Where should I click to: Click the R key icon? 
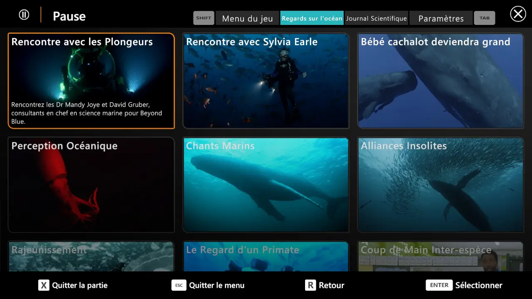[x=310, y=285]
